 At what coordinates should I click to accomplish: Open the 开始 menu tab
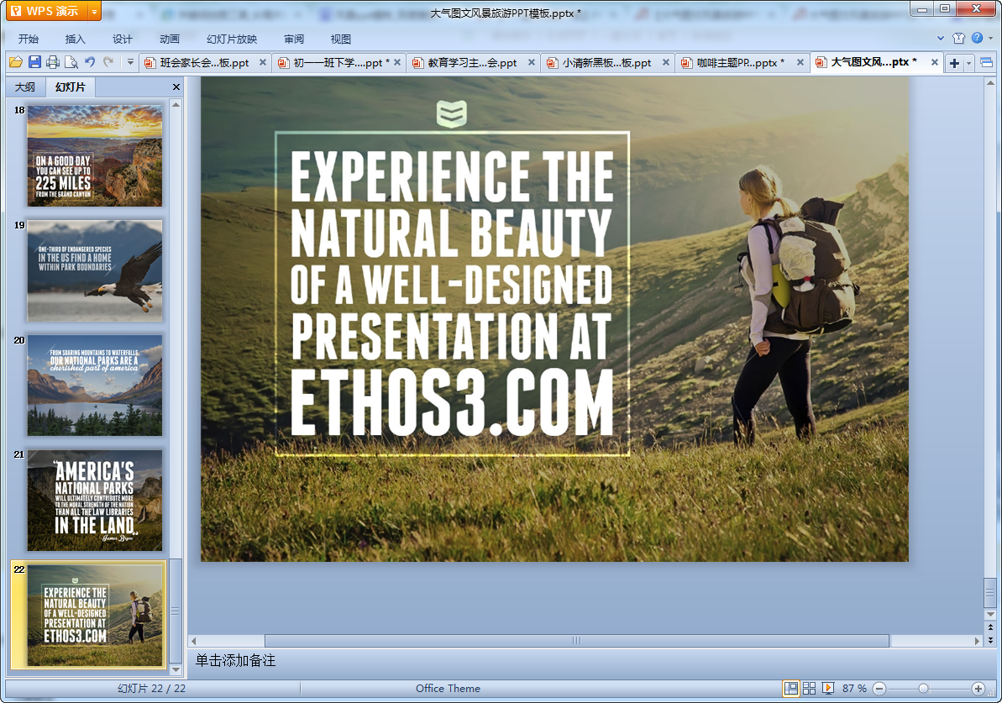pyautogui.click(x=28, y=39)
